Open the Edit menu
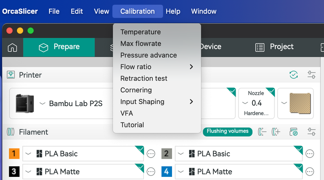Image resolution: width=324 pixels, height=180 pixels. [77, 11]
